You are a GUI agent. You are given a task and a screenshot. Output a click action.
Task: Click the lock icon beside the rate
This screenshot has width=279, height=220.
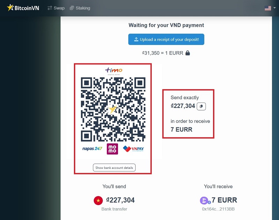(x=188, y=53)
